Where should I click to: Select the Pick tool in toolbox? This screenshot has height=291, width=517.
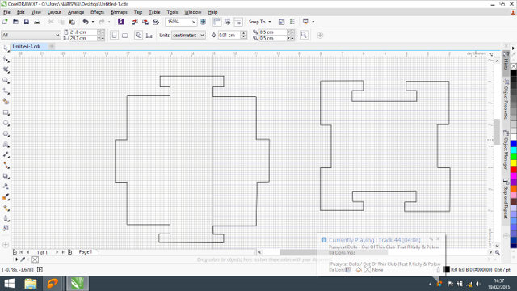coord(6,48)
